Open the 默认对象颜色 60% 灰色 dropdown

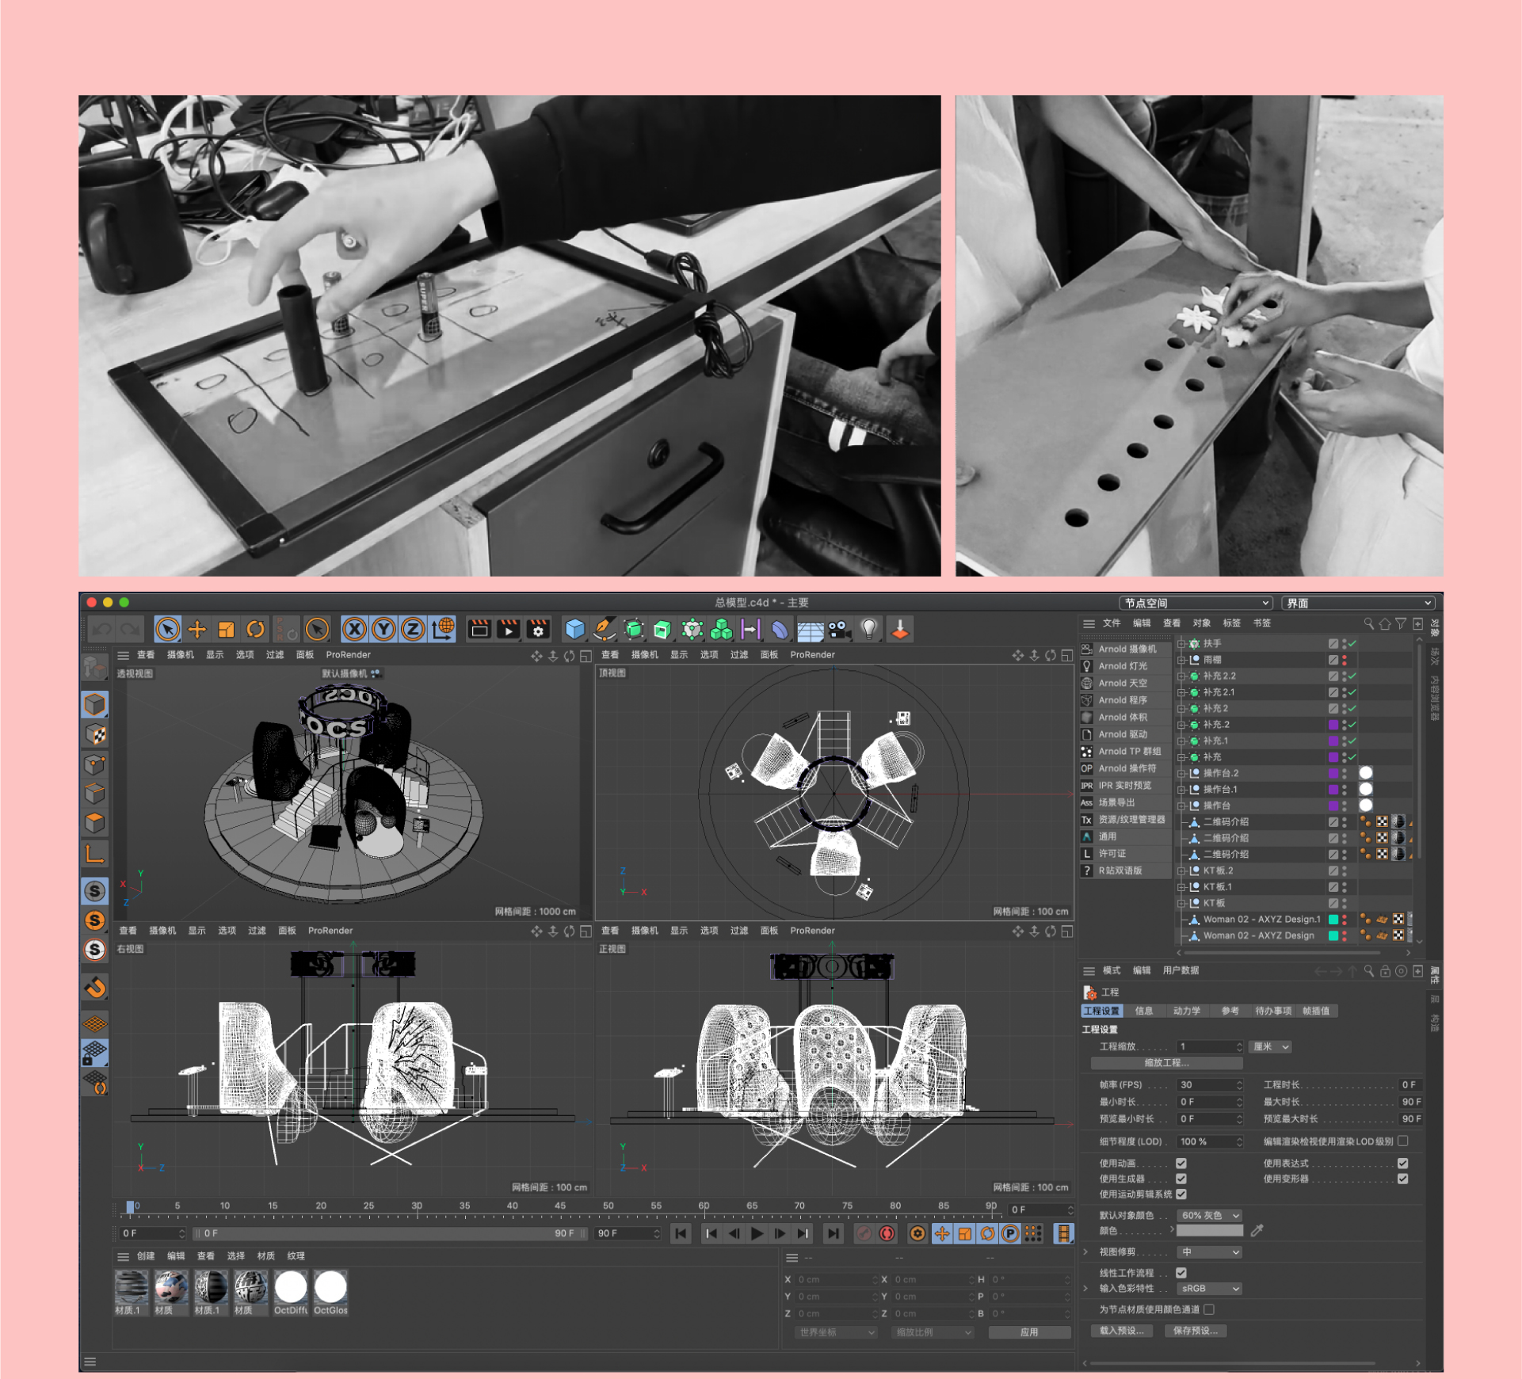(1209, 1215)
